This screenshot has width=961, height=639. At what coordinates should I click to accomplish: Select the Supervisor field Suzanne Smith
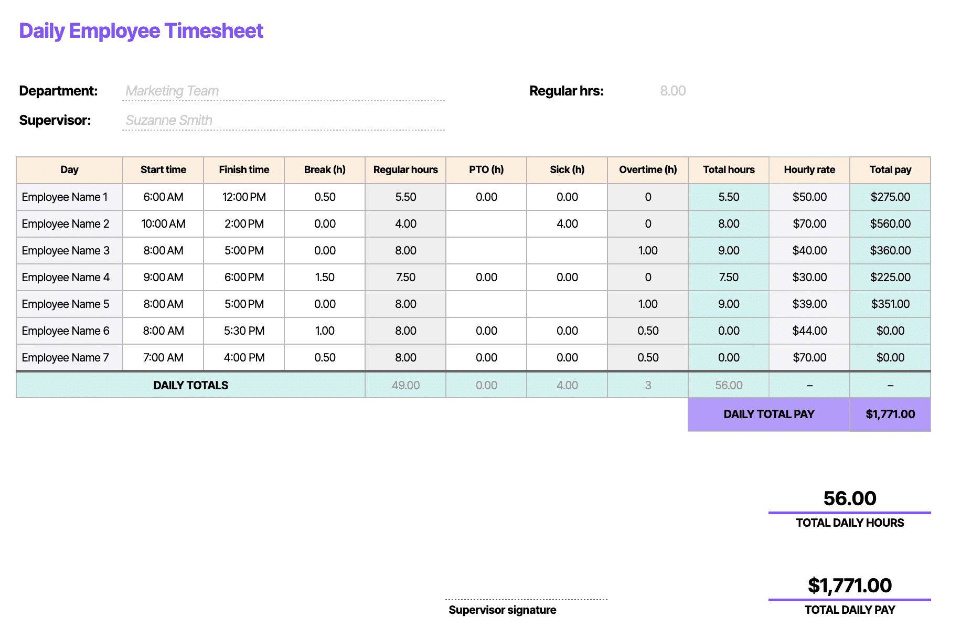(x=283, y=120)
